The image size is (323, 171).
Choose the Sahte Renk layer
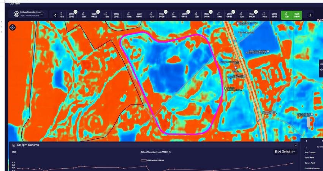coord(309,157)
